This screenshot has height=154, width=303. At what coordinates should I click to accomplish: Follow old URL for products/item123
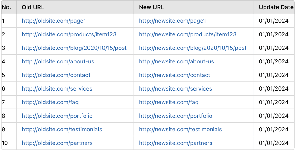coord(69,34)
